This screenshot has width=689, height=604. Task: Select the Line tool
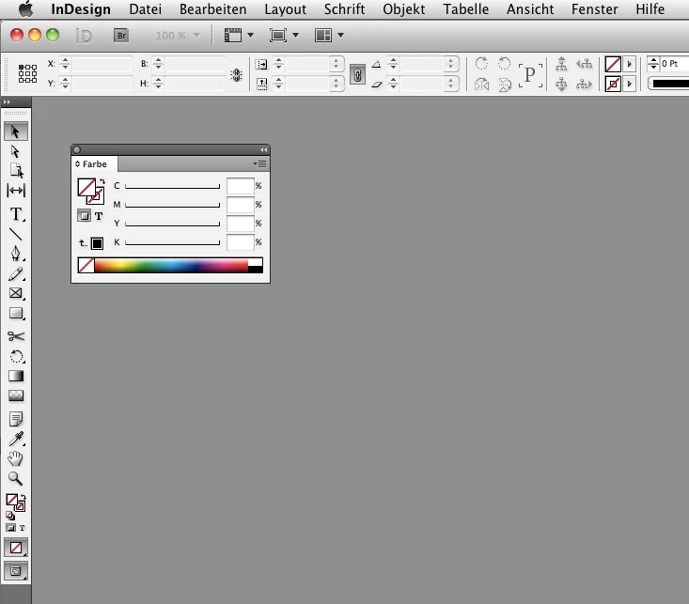click(16, 235)
